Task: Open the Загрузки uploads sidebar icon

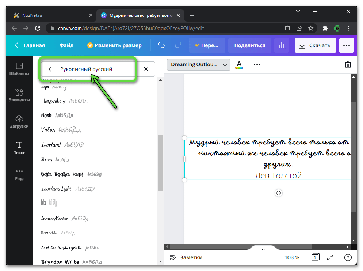Action: coord(19,121)
